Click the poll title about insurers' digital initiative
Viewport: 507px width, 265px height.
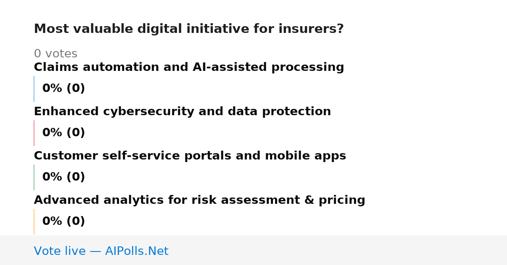click(189, 29)
